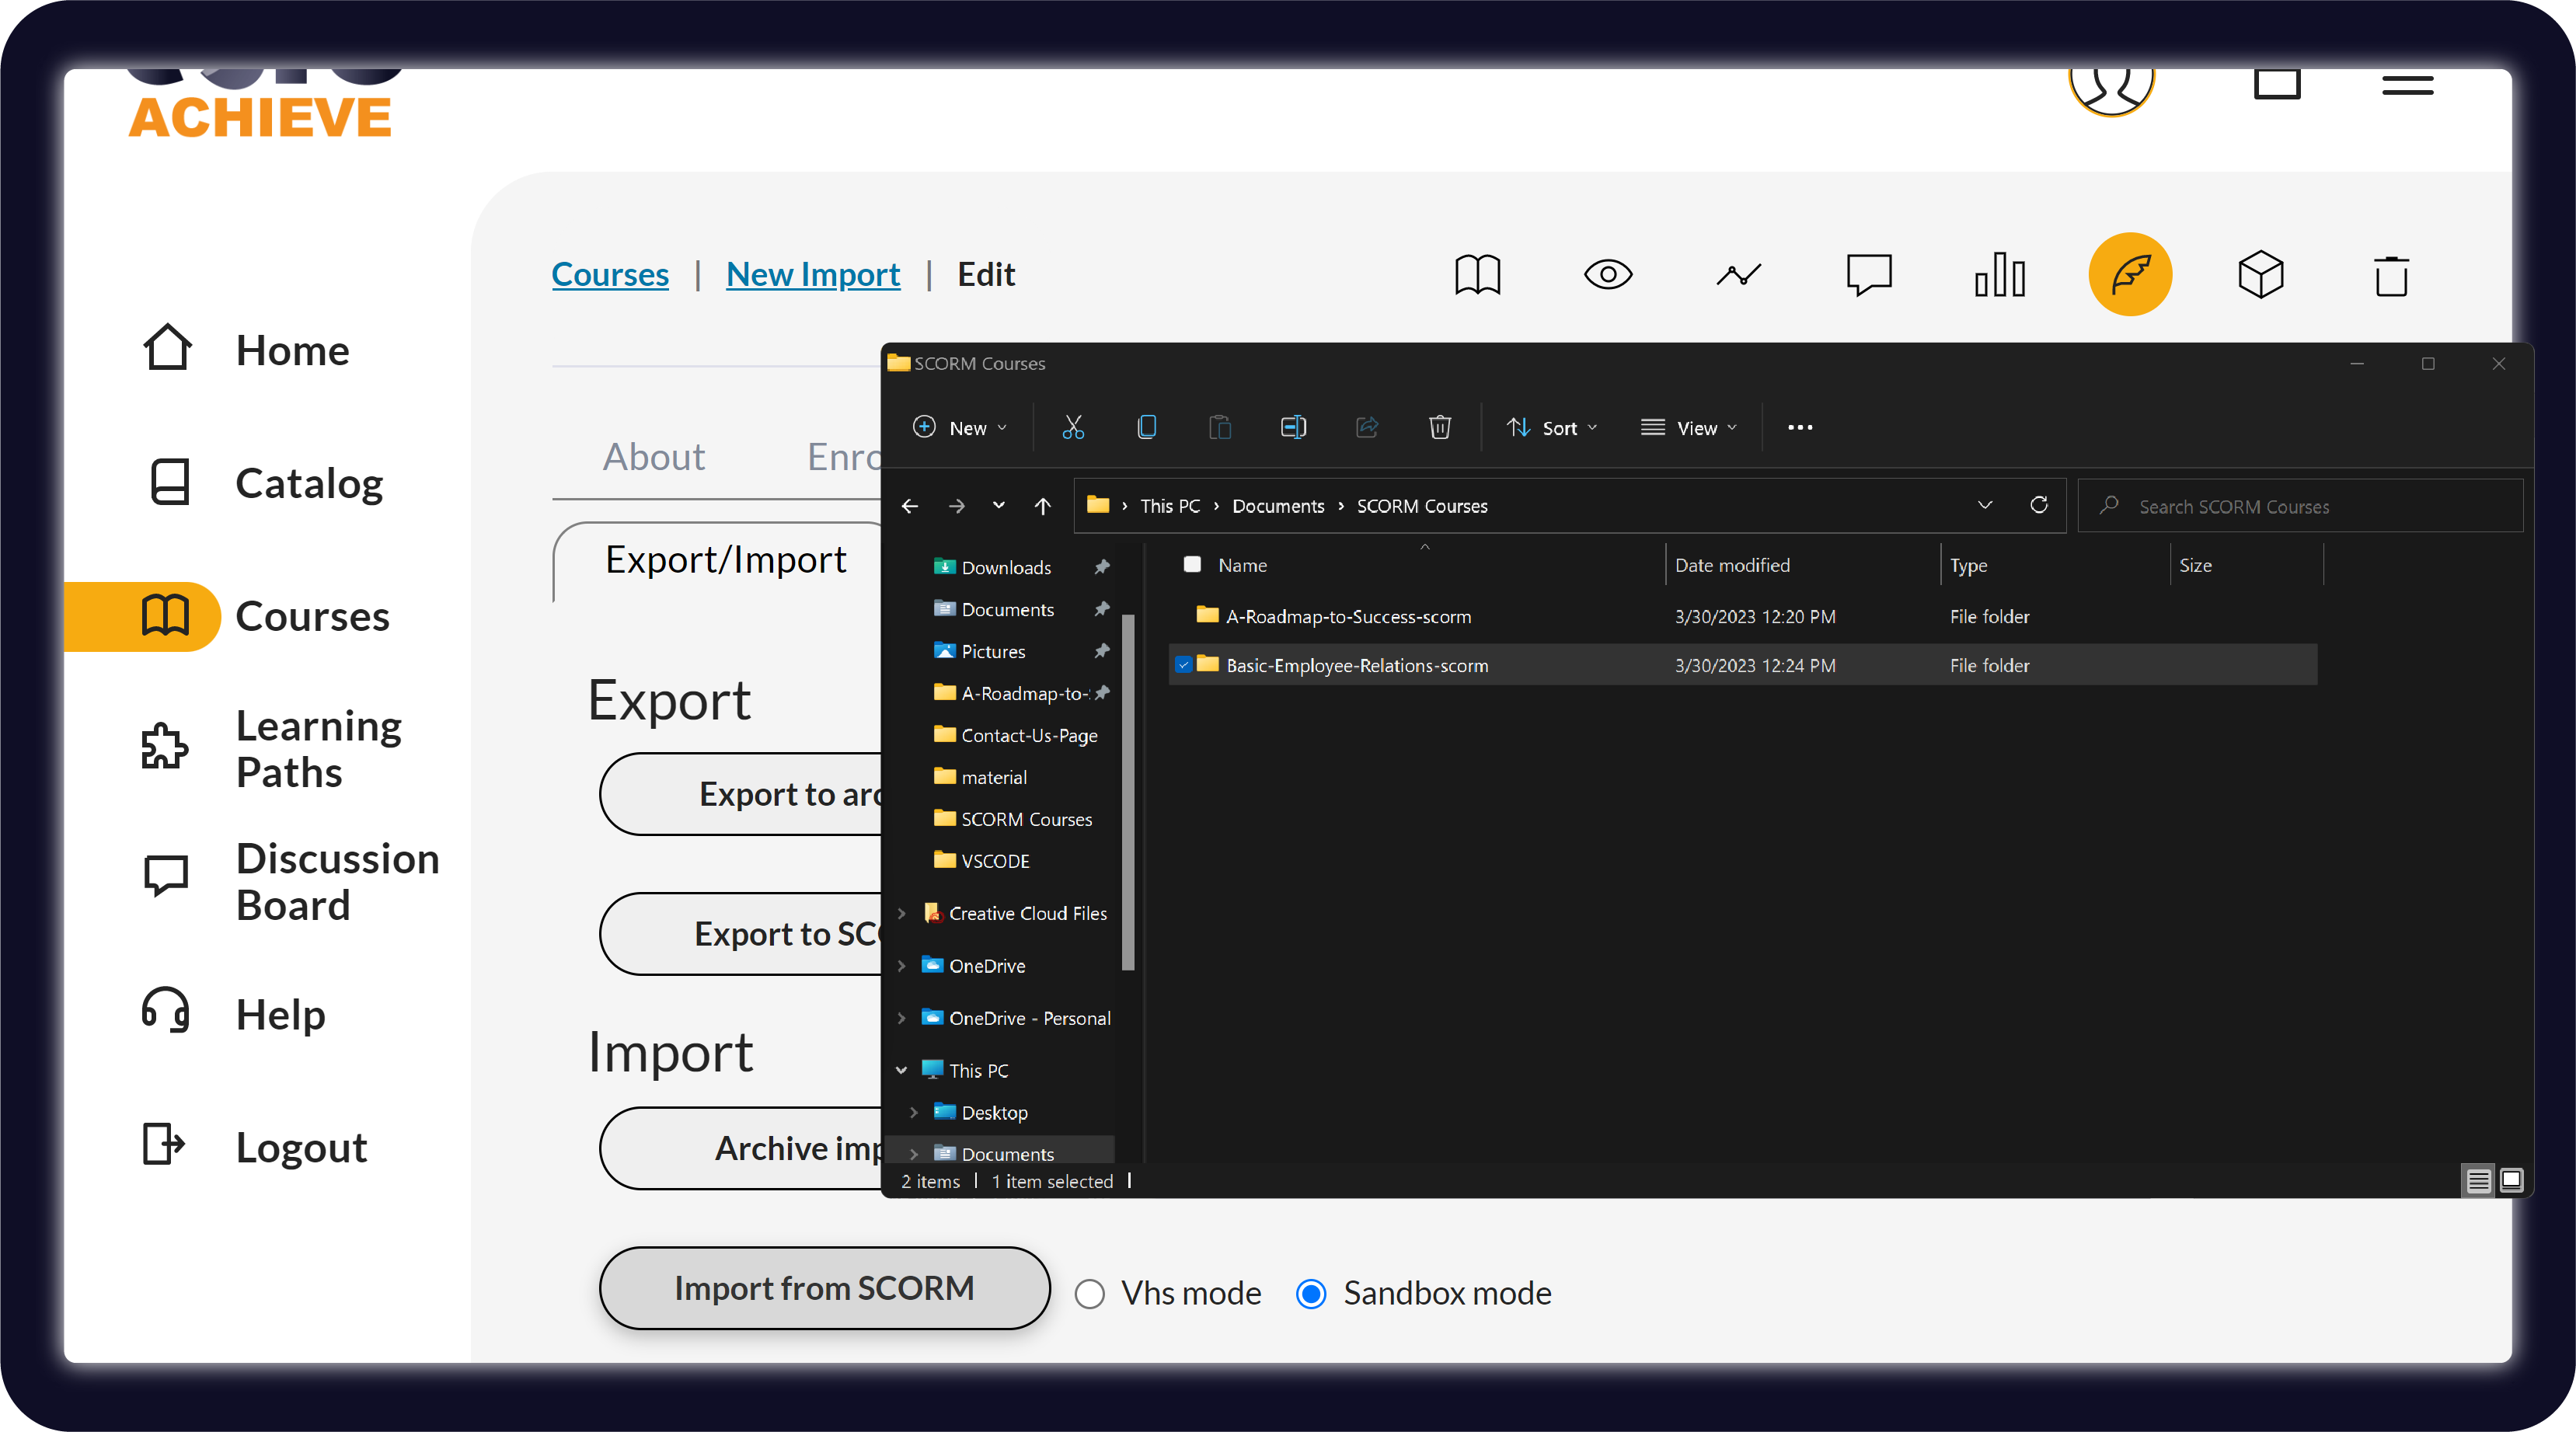Viewport: 2576px width, 1432px height.
Task: Expand the first OneDrive tree node
Action: [901, 966]
